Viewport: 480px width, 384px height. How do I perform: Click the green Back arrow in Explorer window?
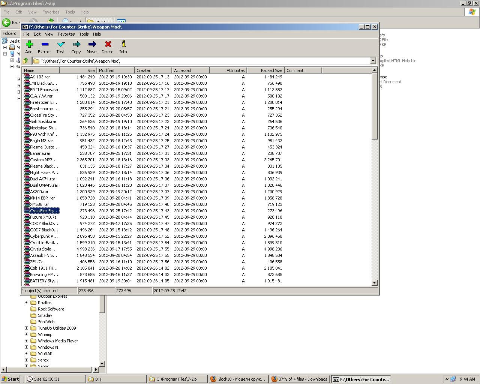tap(6, 22)
